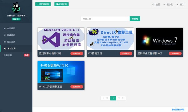
Task: Click 在线充值 button
Action: [61, 4]
